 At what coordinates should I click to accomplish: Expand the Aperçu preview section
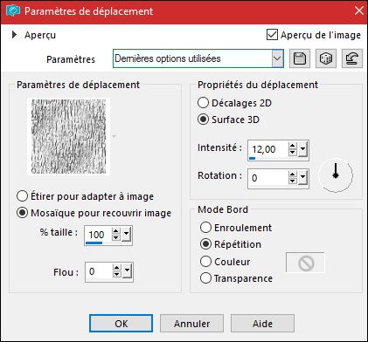tap(14, 35)
